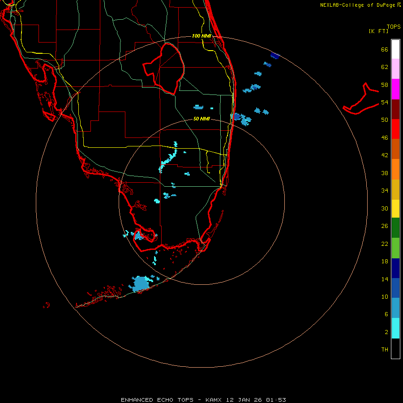Click the yellow legend swatch near 30

[x=395, y=209]
